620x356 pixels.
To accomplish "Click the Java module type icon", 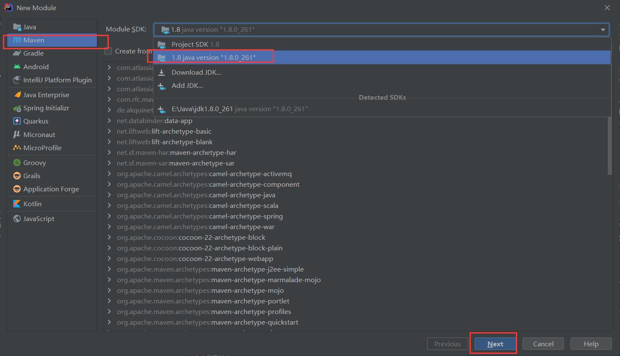I will click(17, 27).
